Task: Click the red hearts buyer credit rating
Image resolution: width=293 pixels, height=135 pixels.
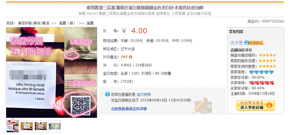Action: 261,83
